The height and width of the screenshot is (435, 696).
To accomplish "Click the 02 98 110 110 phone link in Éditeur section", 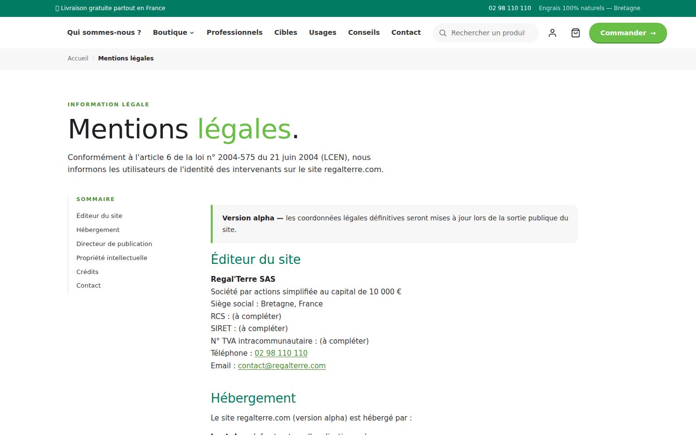I will pos(281,353).
